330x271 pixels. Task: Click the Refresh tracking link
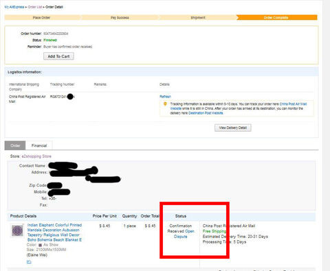[165, 97]
